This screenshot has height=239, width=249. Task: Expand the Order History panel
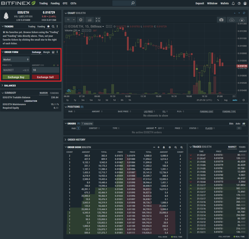coord(65,140)
